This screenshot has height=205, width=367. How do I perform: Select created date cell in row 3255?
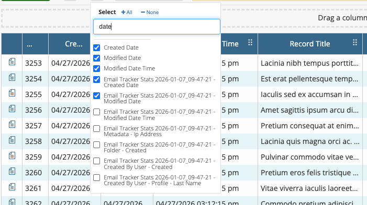point(71,94)
